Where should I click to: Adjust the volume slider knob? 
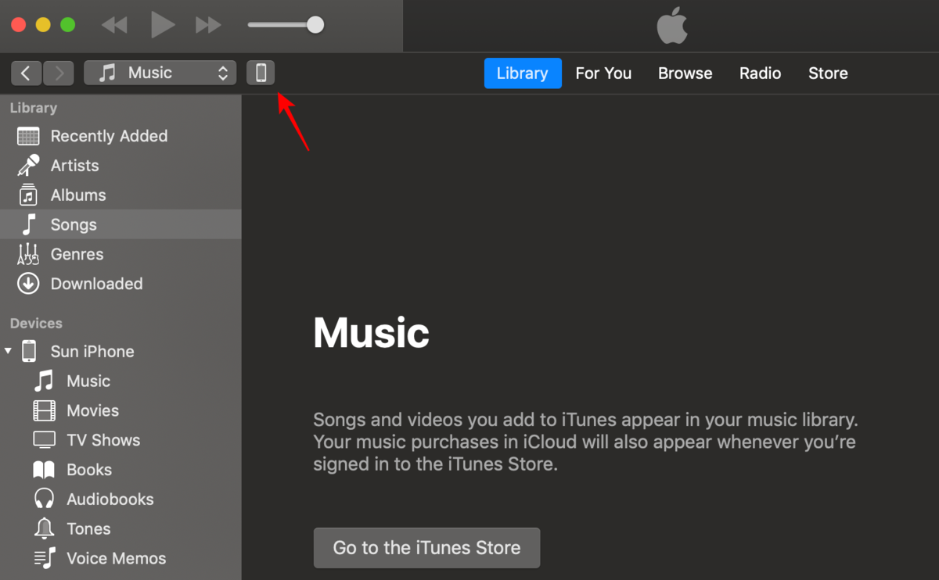(315, 25)
